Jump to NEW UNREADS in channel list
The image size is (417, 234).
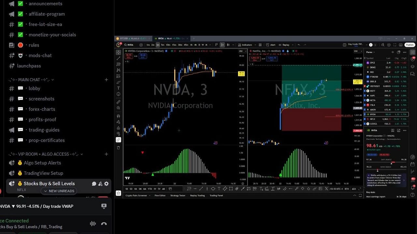[x=59, y=191]
